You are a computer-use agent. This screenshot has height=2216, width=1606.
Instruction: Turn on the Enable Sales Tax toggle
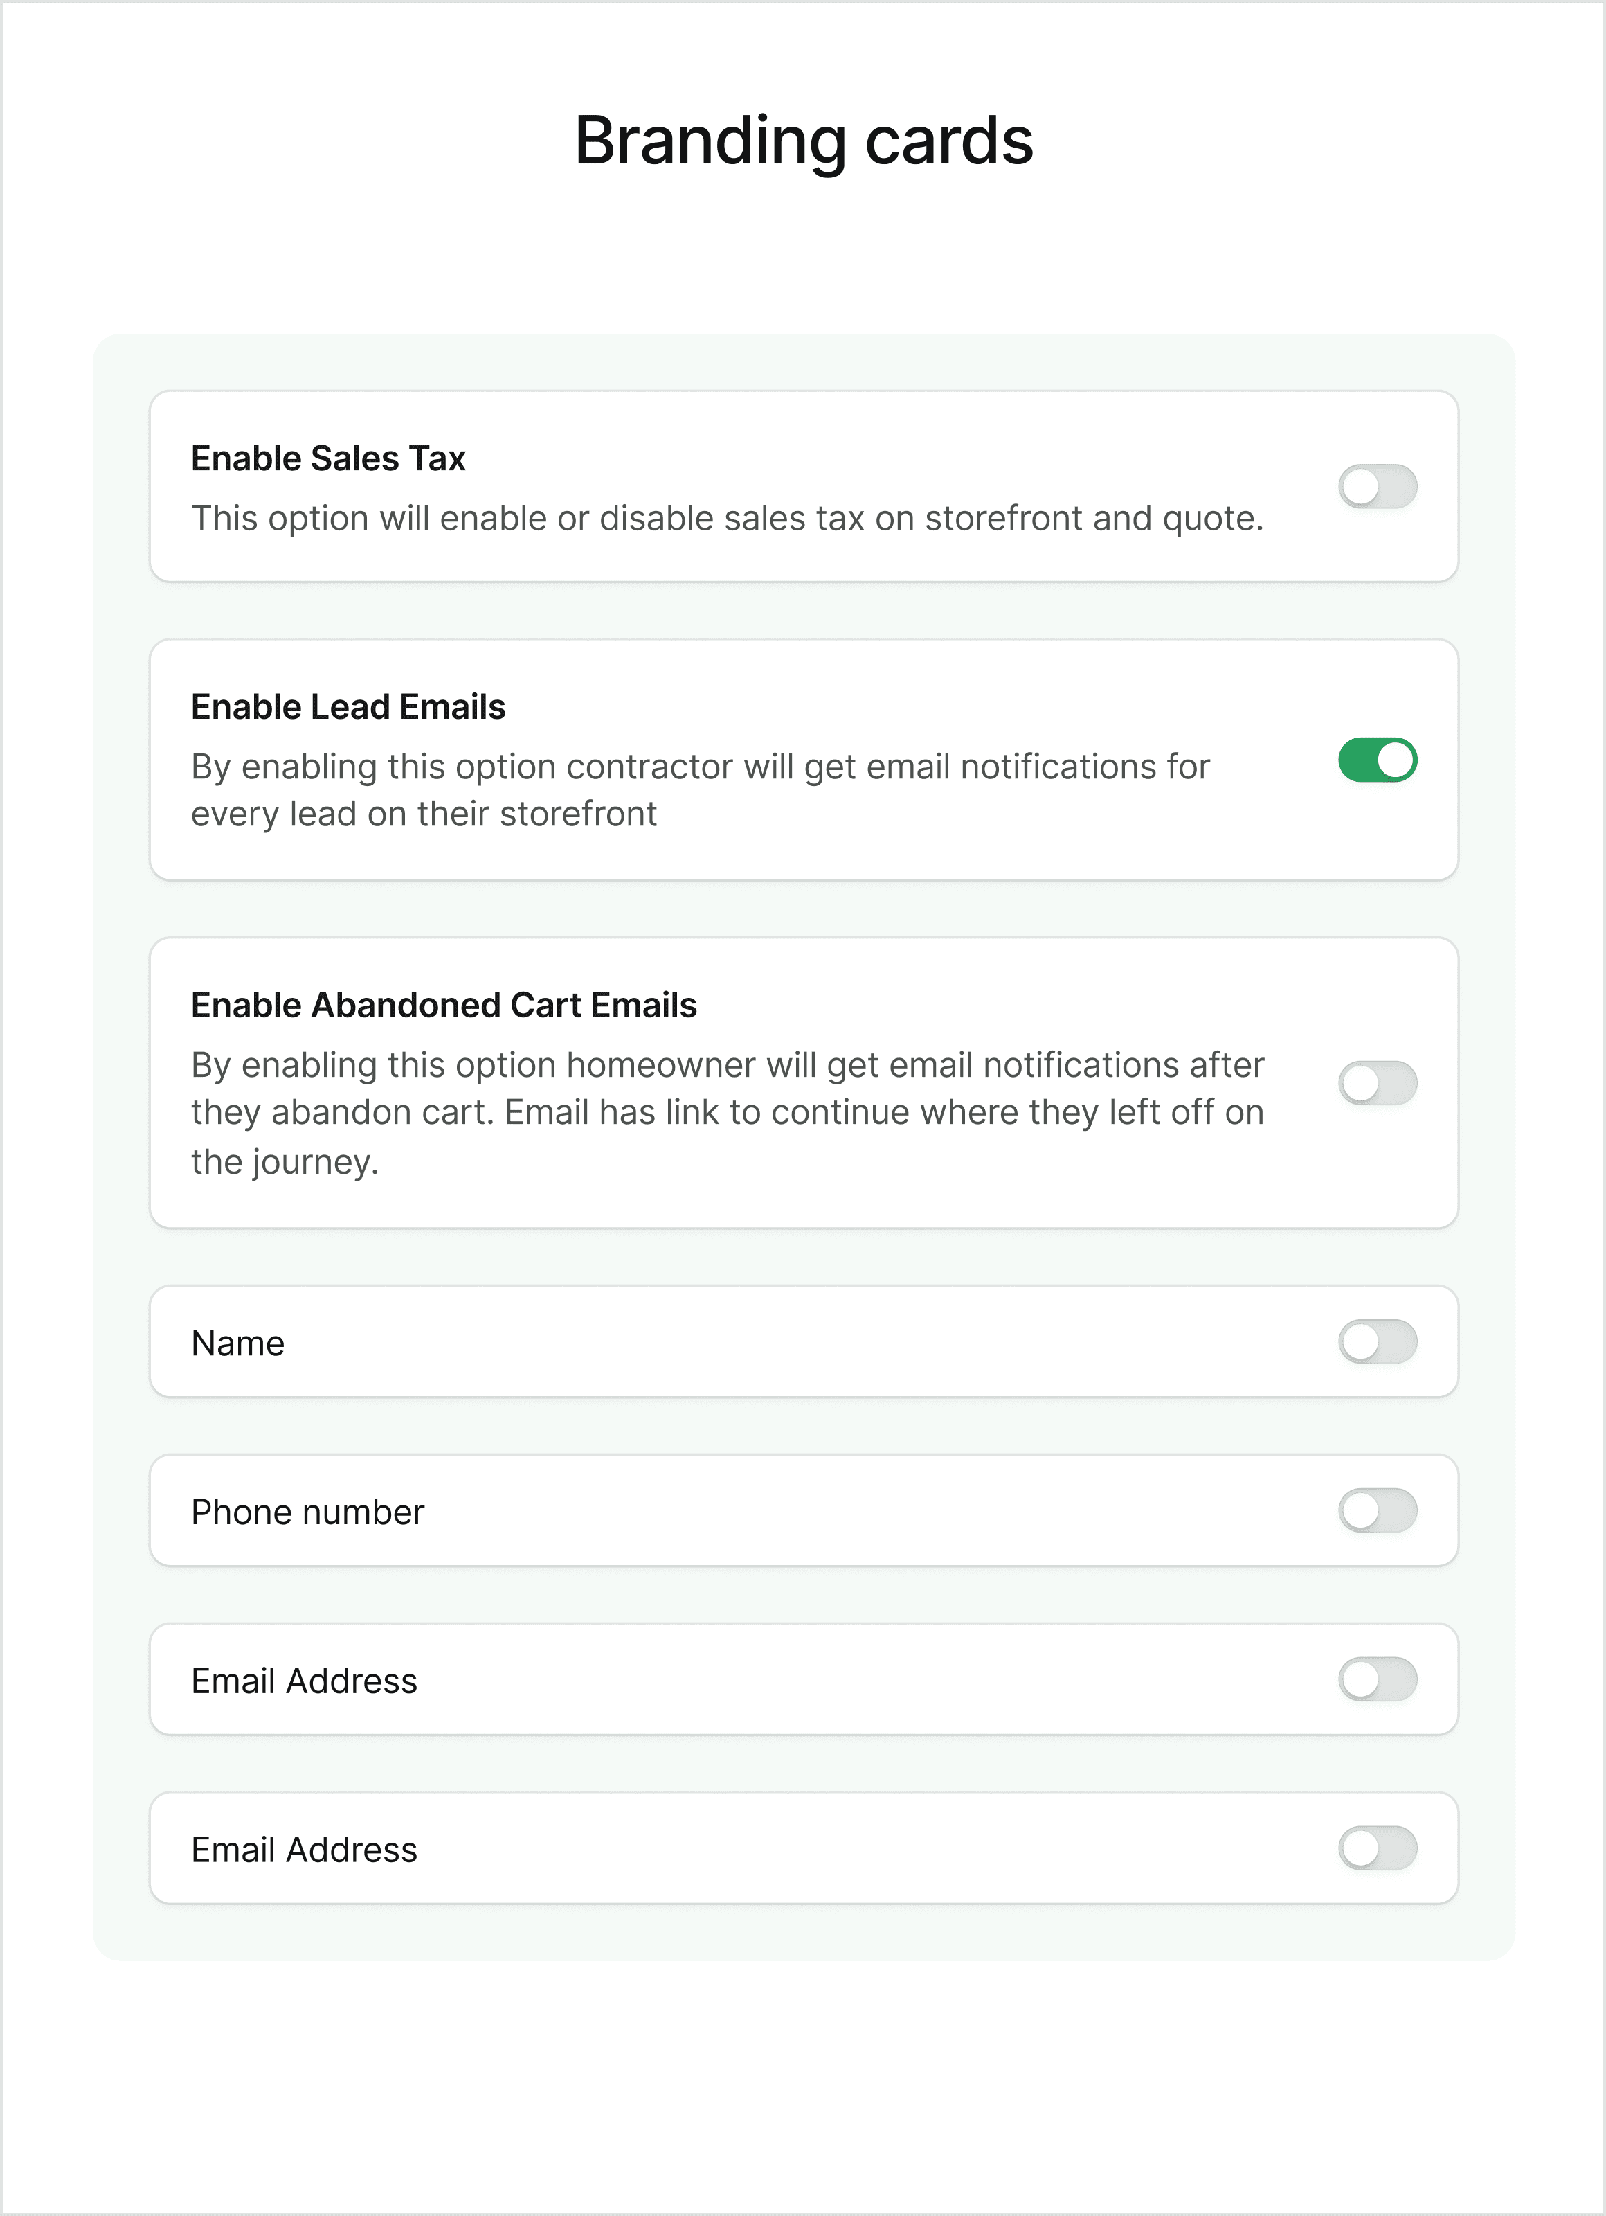pyautogui.click(x=1378, y=487)
